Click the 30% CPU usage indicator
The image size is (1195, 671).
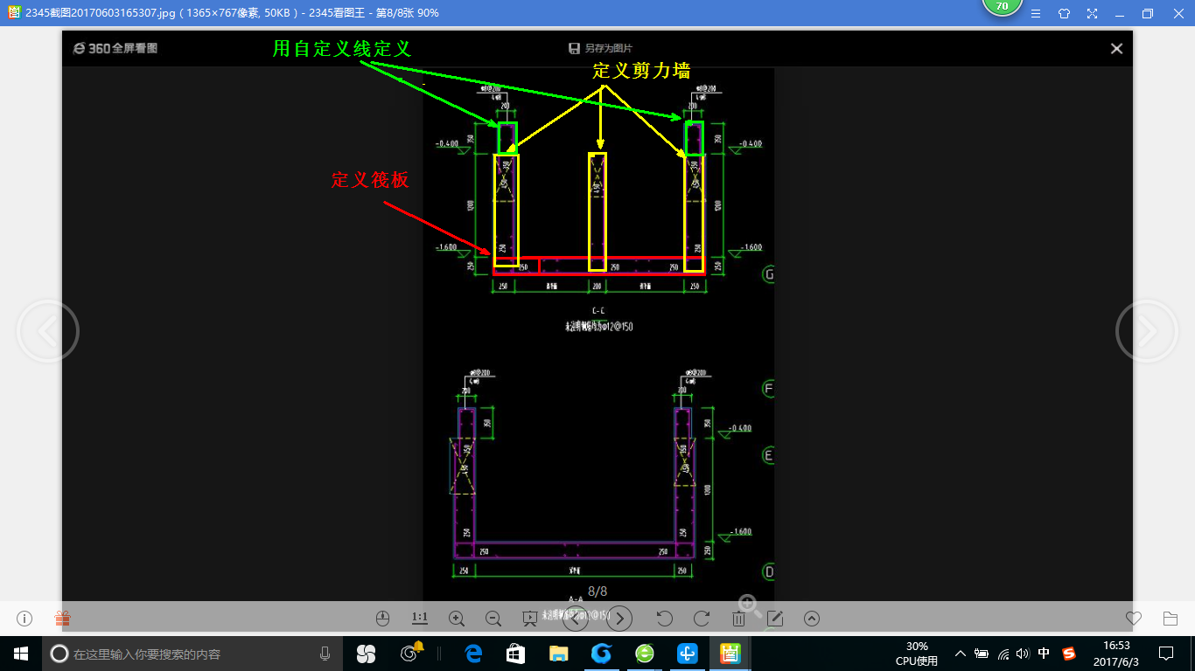(x=917, y=654)
